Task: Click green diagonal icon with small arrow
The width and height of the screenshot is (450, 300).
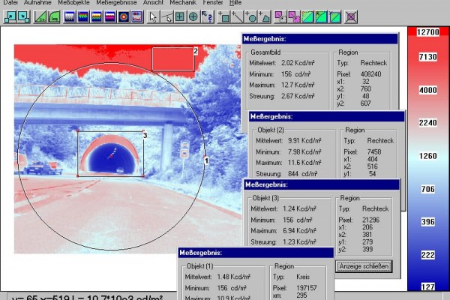Action: pyautogui.click(x=321, y=17)
